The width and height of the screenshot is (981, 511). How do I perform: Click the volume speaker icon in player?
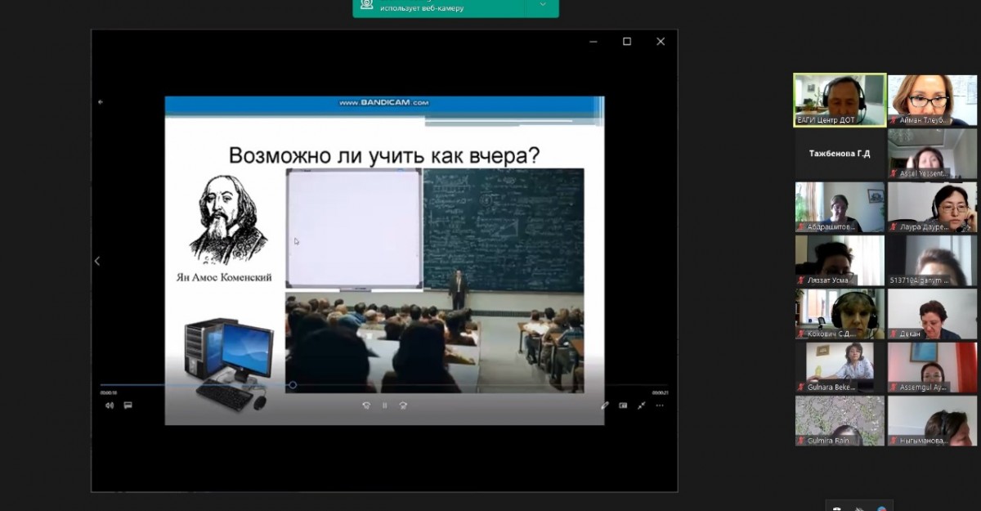click(x=110, y=405)
